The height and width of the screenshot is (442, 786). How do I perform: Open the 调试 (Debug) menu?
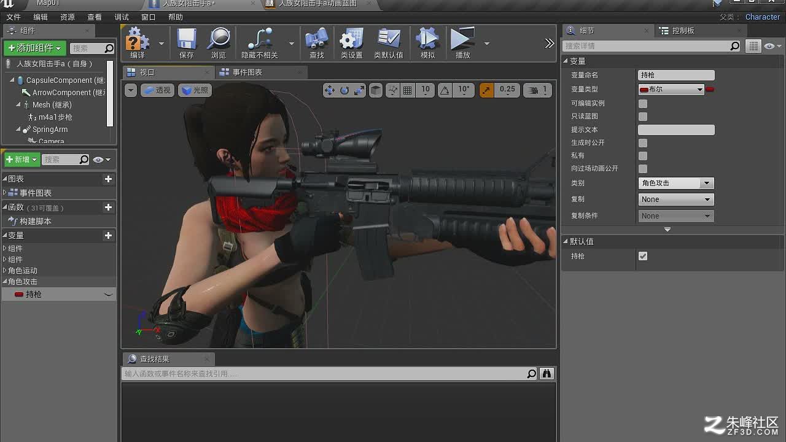pyautogui.click(x=122, y=17)
